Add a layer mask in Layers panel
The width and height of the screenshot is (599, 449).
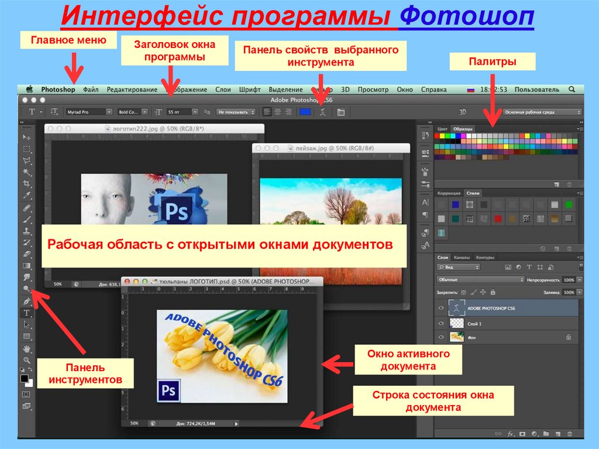pyautogui.click(x=522, y=434)
